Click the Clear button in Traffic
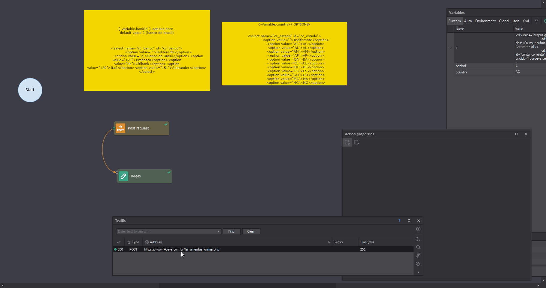 pos(251,231)
